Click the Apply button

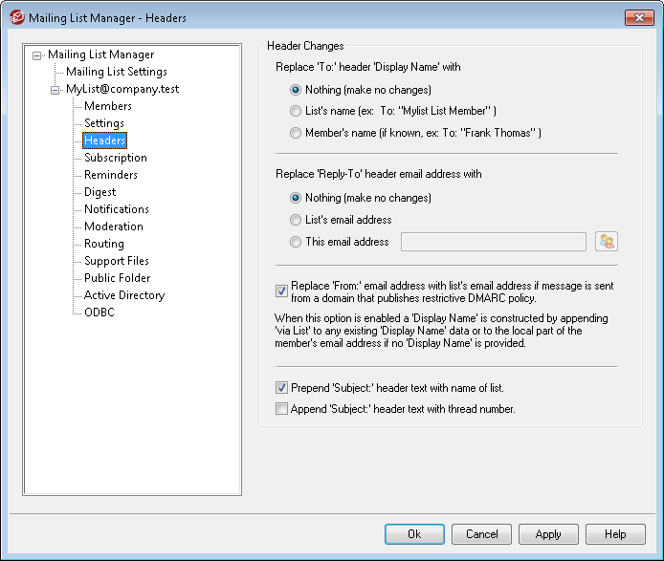(x=548, y=534)
